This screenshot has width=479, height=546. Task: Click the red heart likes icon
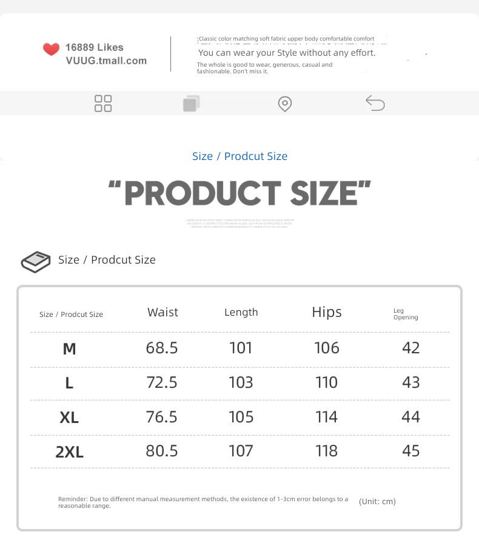(x=51, y=49)
